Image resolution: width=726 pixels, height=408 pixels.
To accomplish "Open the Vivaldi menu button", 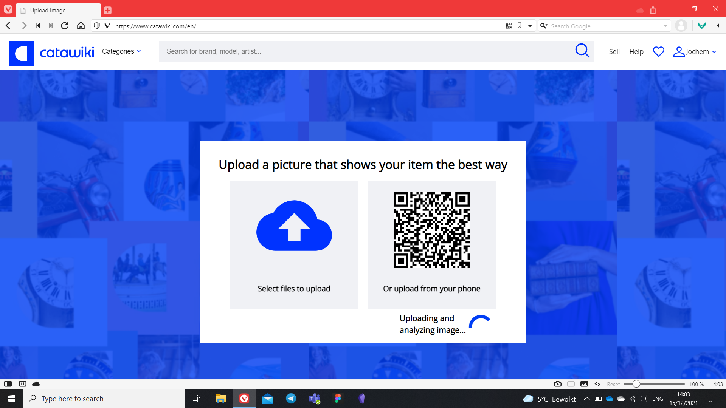I will [x=8, y=9].
